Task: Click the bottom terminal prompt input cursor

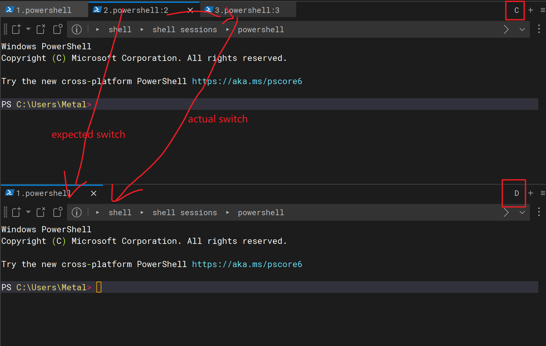Action: (x=99, y=287)
